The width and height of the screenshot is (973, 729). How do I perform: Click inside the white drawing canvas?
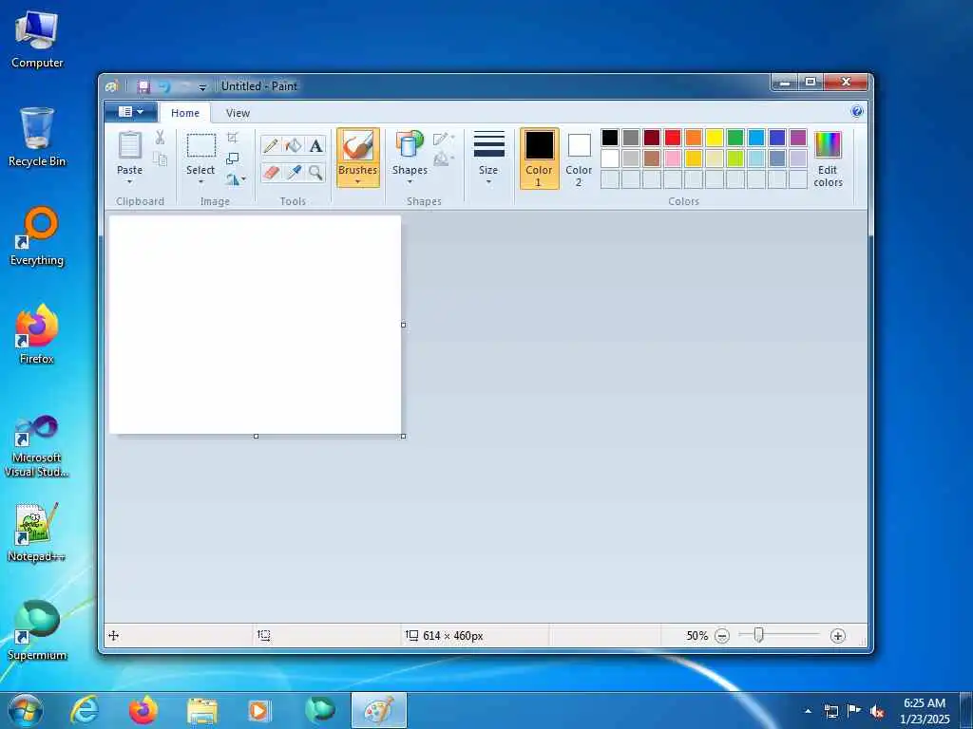[255, 325]
